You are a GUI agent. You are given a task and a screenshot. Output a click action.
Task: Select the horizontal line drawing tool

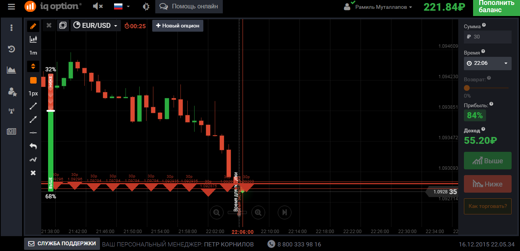point(33,133)
